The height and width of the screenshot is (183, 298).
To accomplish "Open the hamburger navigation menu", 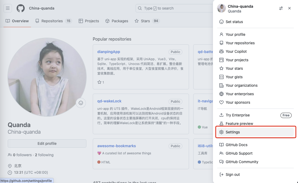I will tap(8, 8).
